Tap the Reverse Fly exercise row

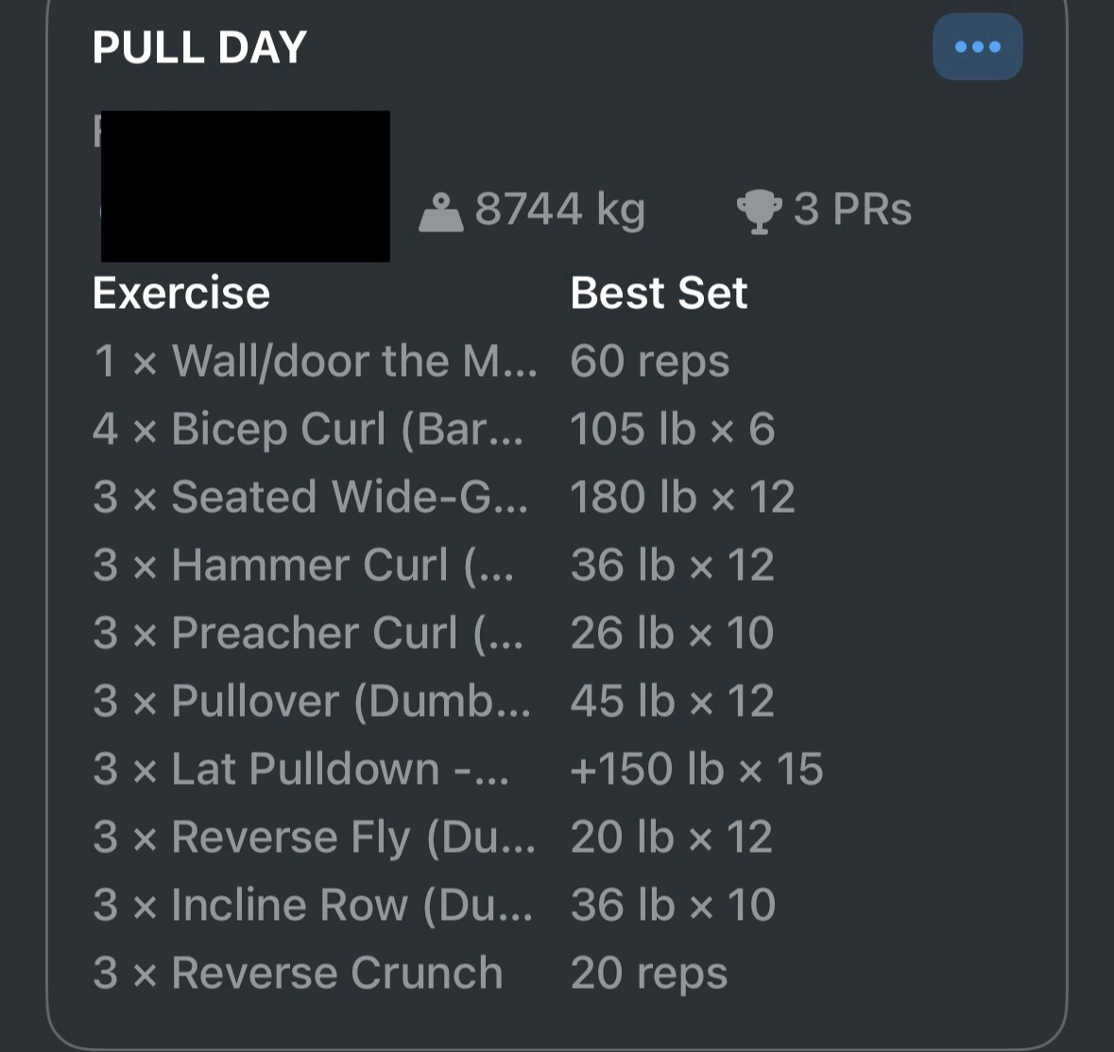pyautogui.click(x=314, y=837)
